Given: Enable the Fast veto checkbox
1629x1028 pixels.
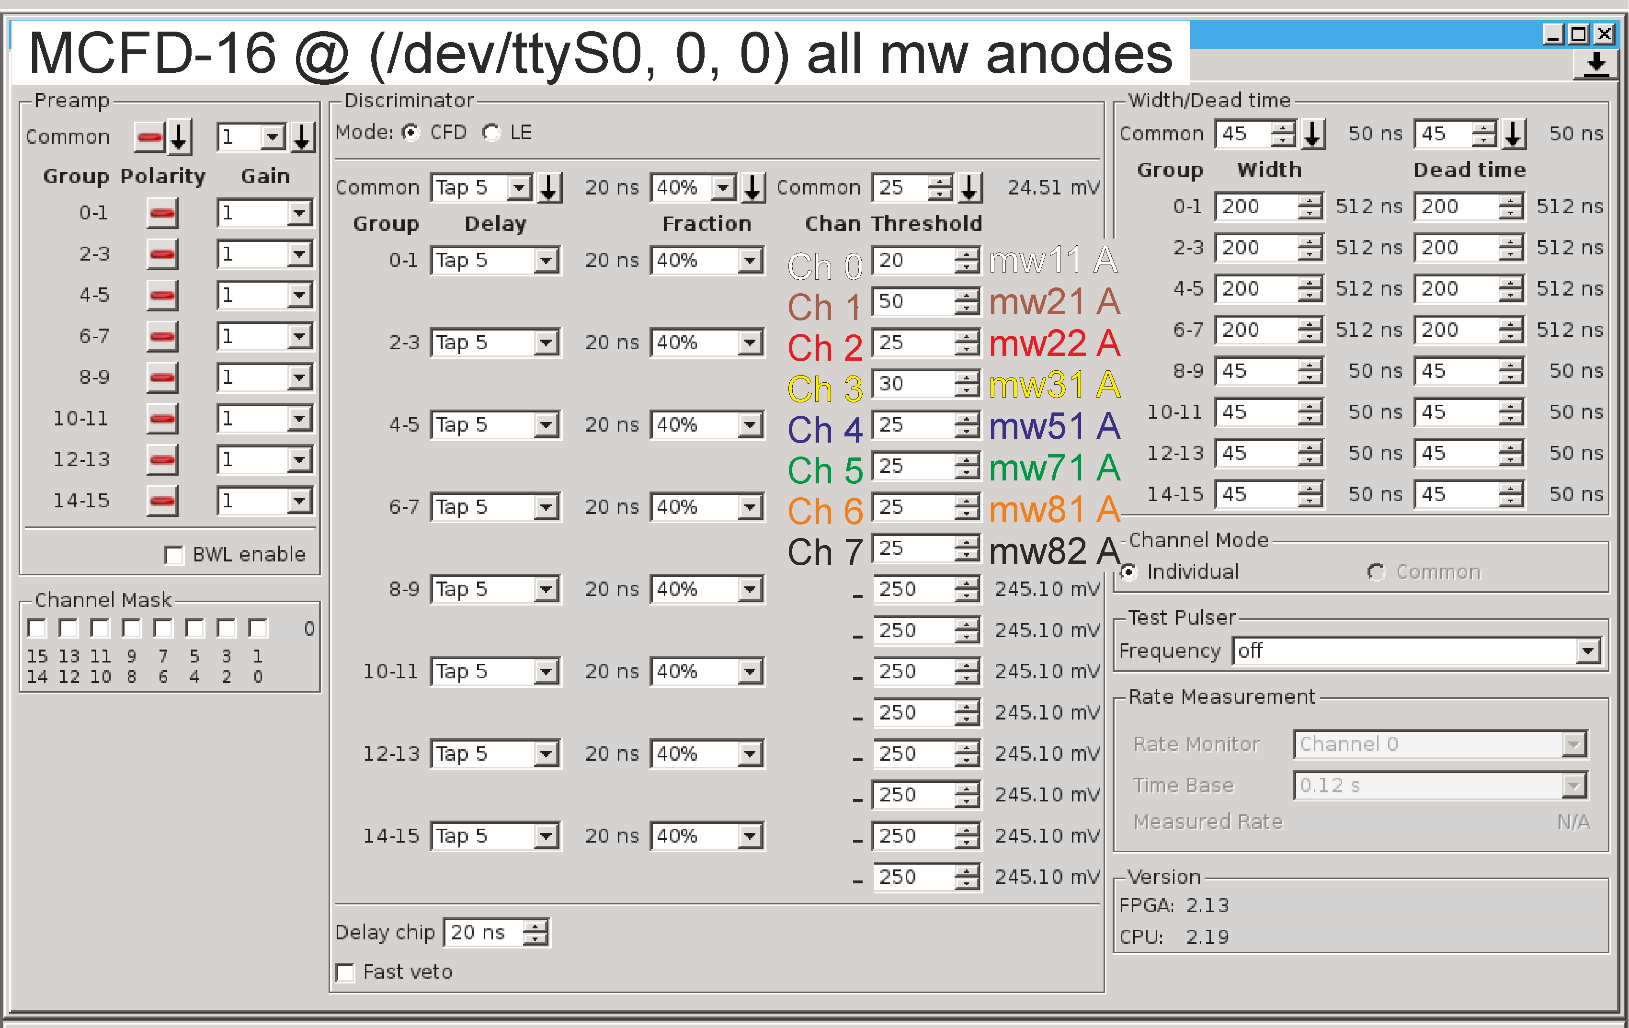Looking at the screenshot, I should [x=345, y=972].
